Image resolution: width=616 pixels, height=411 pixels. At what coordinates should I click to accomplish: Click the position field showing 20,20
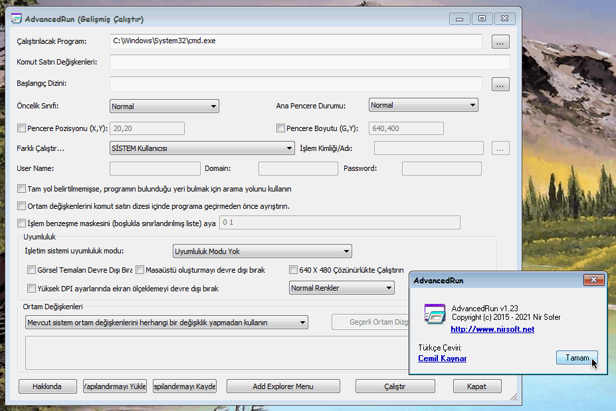147,128
